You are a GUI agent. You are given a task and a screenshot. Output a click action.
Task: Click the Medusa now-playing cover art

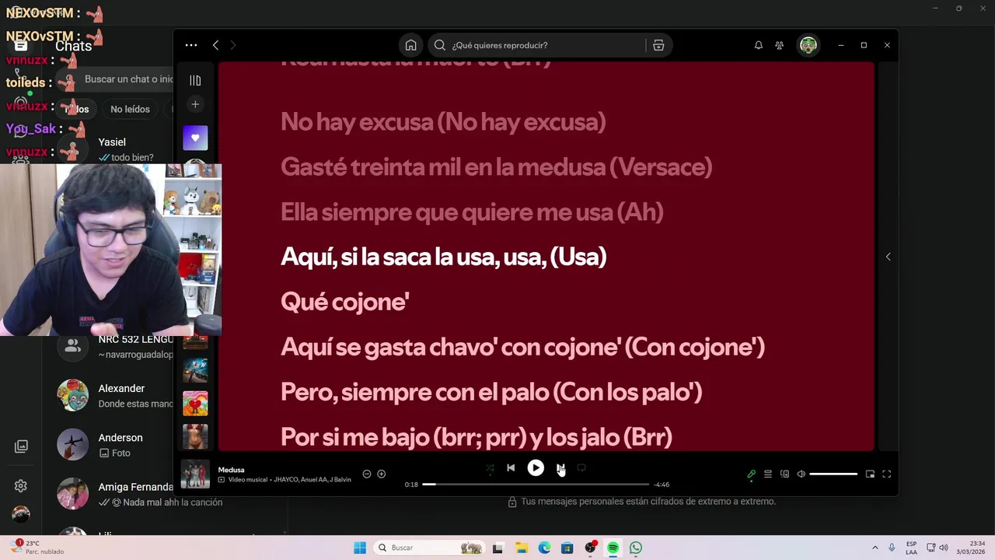coord(195,474)
